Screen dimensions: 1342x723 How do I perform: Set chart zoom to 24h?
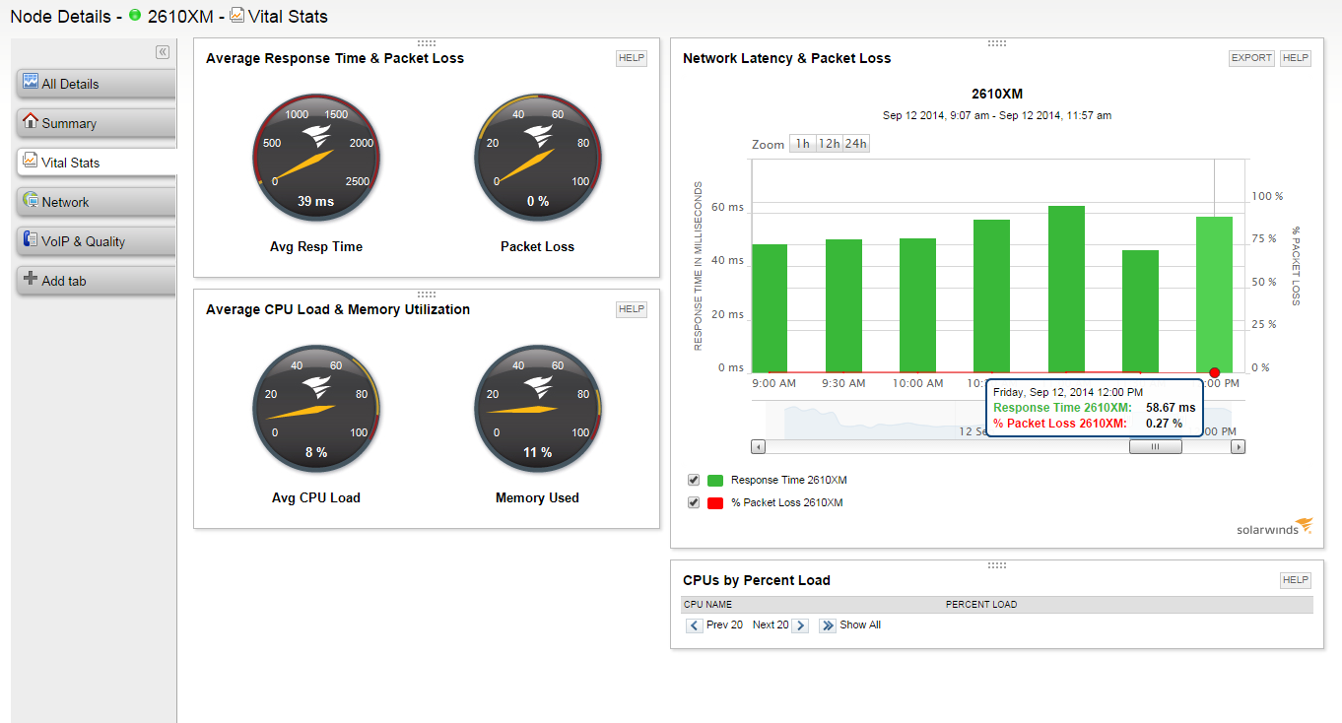(x=855, y=144)
